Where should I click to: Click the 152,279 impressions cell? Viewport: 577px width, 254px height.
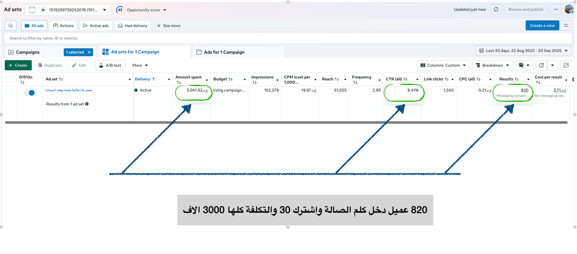[271, 90]
